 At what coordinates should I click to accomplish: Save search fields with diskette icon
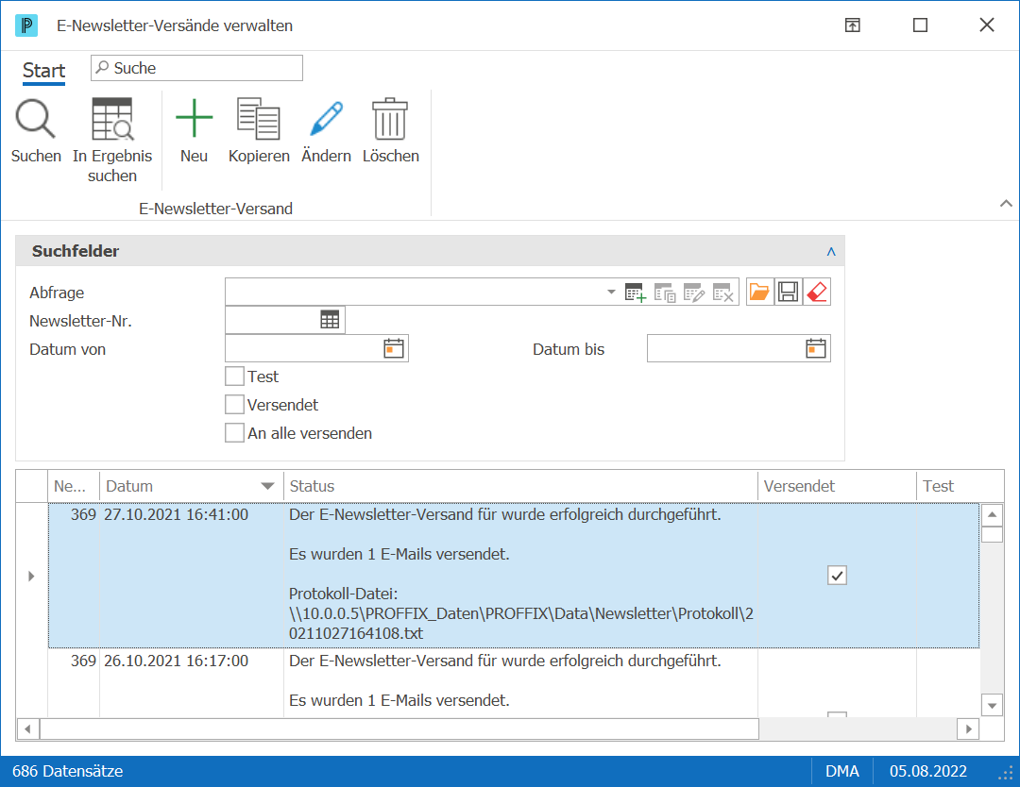click(788, 292)
